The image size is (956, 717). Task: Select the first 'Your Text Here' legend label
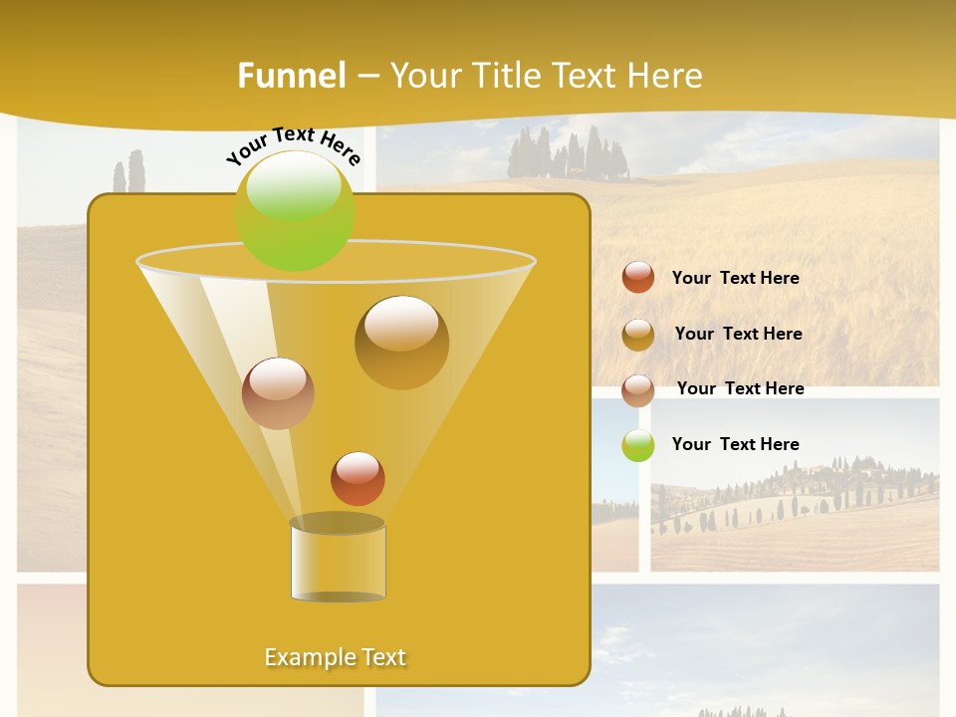(735, 278)
